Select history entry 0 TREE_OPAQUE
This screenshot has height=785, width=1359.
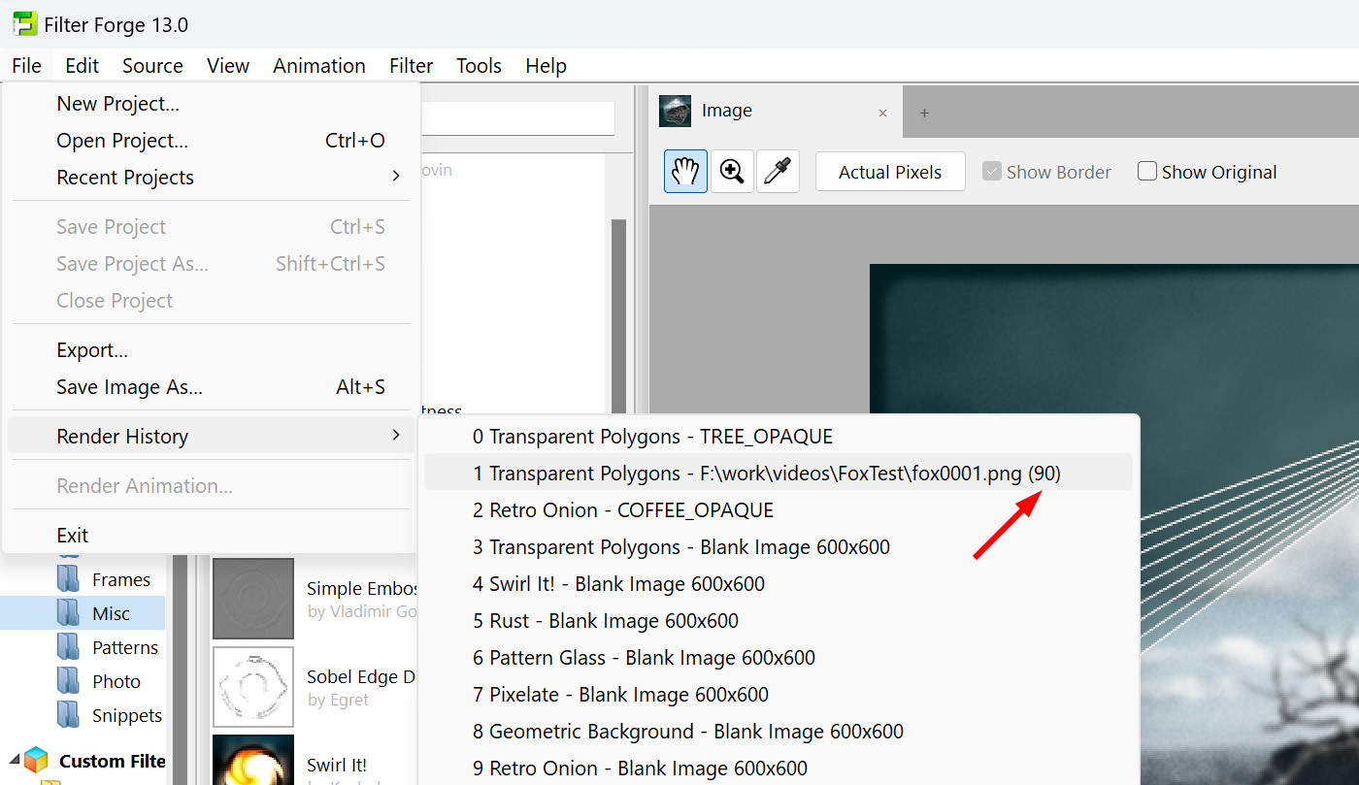point(779,437)
